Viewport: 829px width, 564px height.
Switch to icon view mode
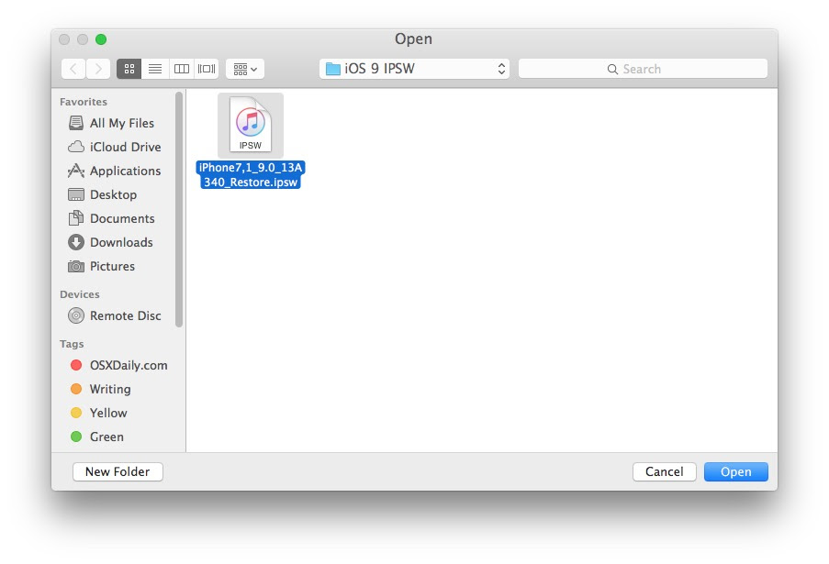[x=129, y=69]
